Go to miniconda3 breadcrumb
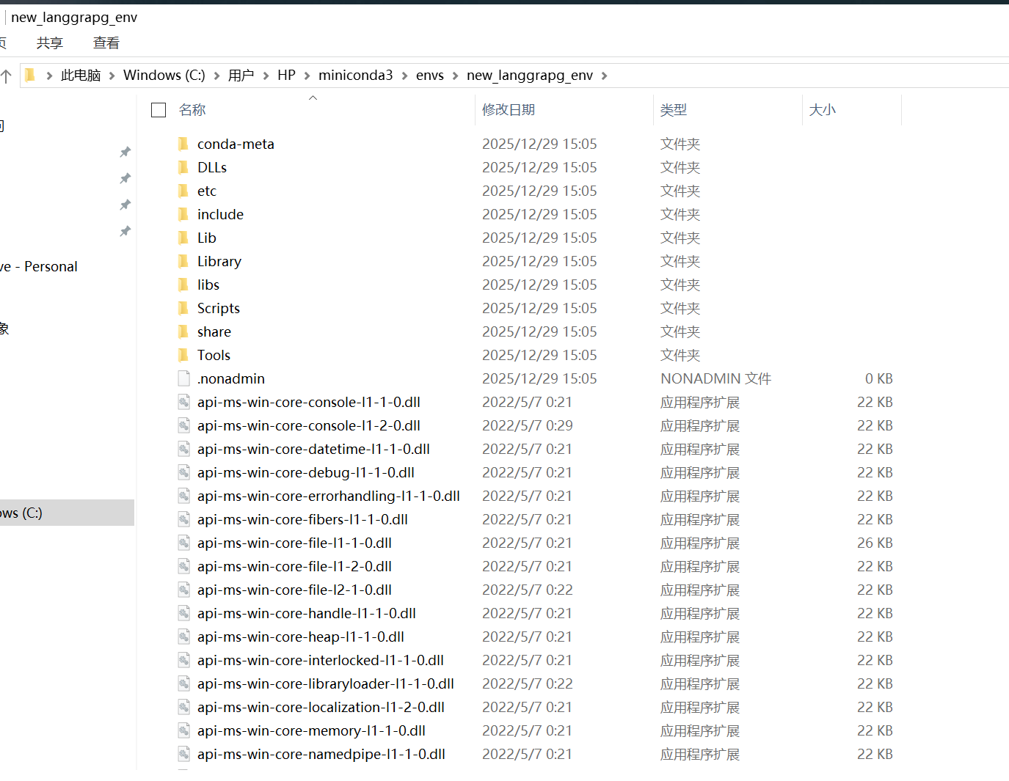1009x781 pixels. click(x=356, y=76)
